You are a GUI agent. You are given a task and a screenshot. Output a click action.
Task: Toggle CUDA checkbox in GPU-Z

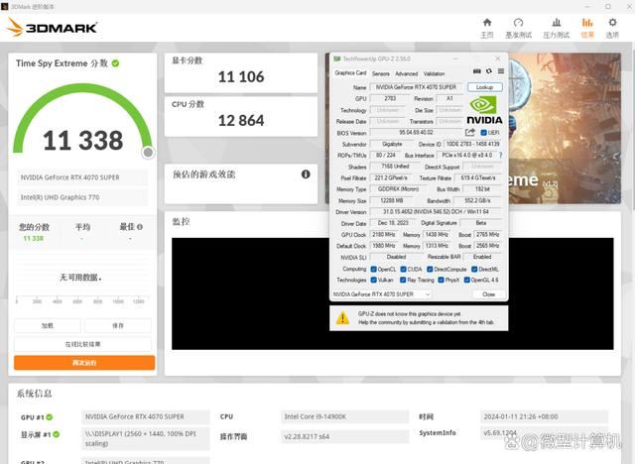(x=404, y=269)
